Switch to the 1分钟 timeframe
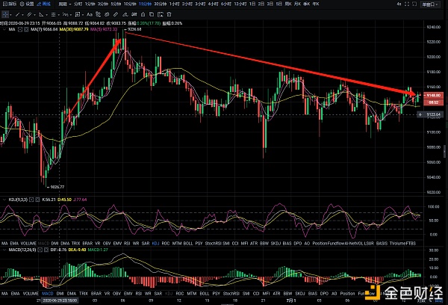 point(90,4)
